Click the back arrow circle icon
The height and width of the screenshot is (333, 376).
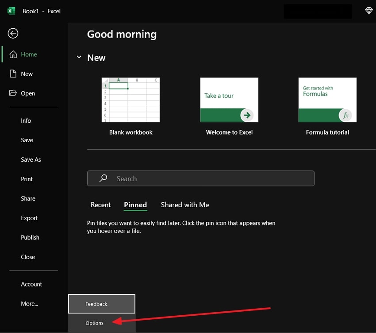(x=13, y=33)
